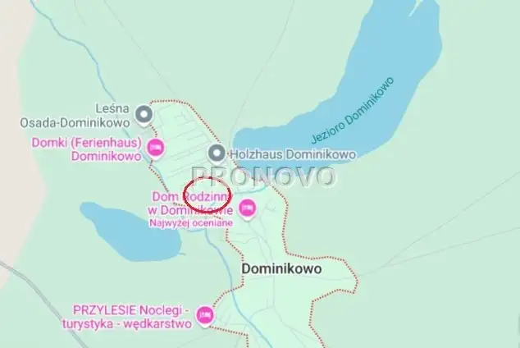Click the Dom Rodzinny pink lodging marker

248,209
